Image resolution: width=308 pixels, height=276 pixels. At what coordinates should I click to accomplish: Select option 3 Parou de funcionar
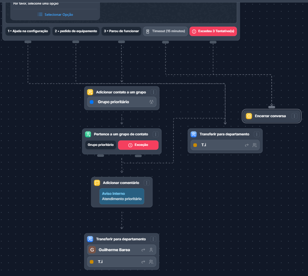(121, 31)
